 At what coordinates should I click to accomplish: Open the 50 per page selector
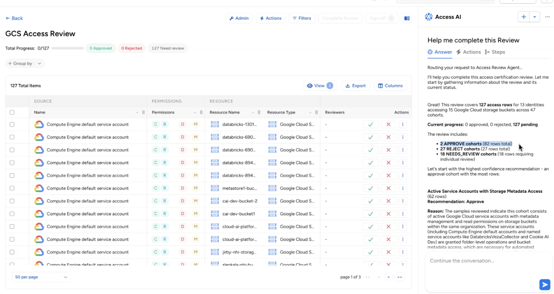41,277
